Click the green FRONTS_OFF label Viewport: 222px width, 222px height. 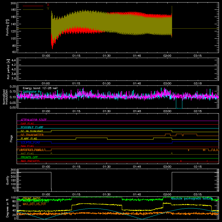click(x=29, y=157)
